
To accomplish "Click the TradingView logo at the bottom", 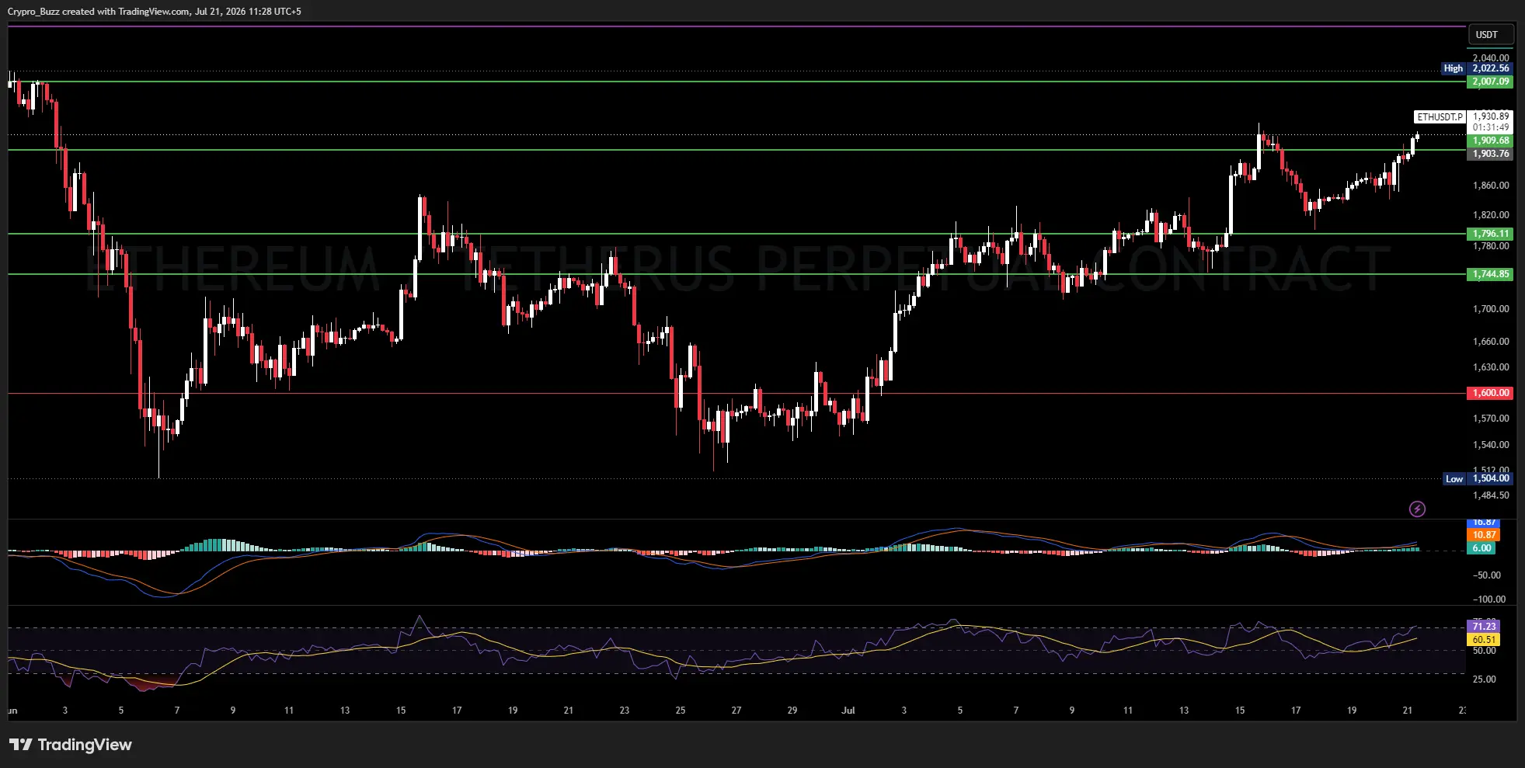I will click(x=71, y=745).
